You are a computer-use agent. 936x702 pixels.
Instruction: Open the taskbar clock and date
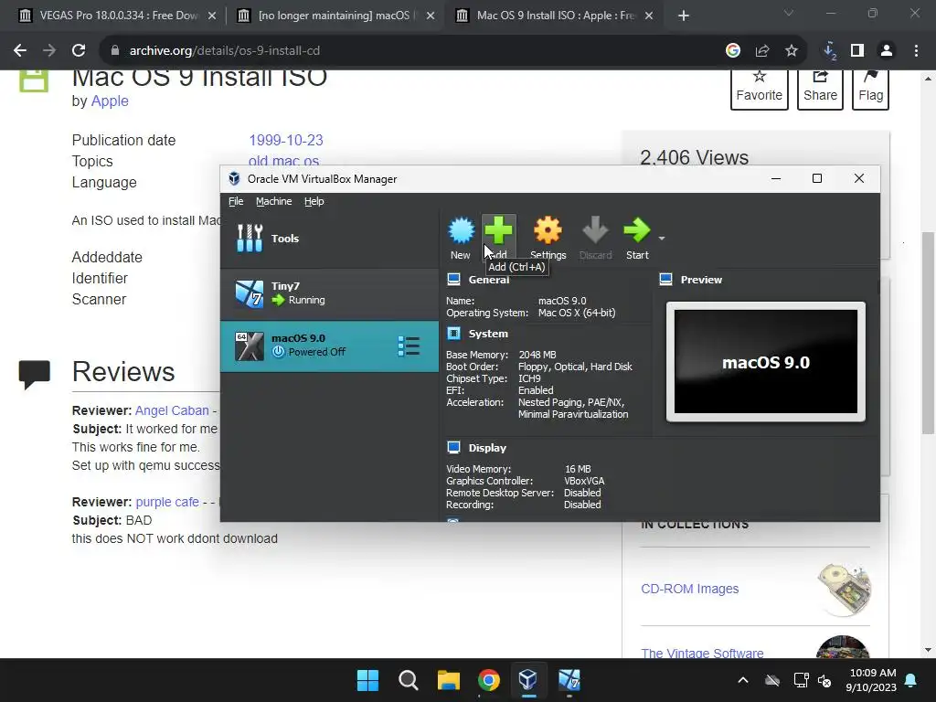point(871,680)
